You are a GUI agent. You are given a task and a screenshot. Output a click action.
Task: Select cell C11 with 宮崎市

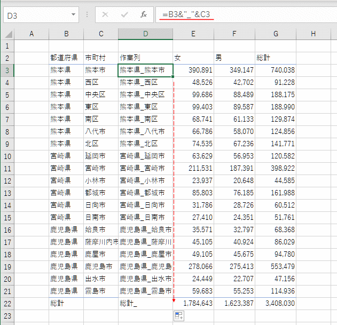tap(101, 169)
